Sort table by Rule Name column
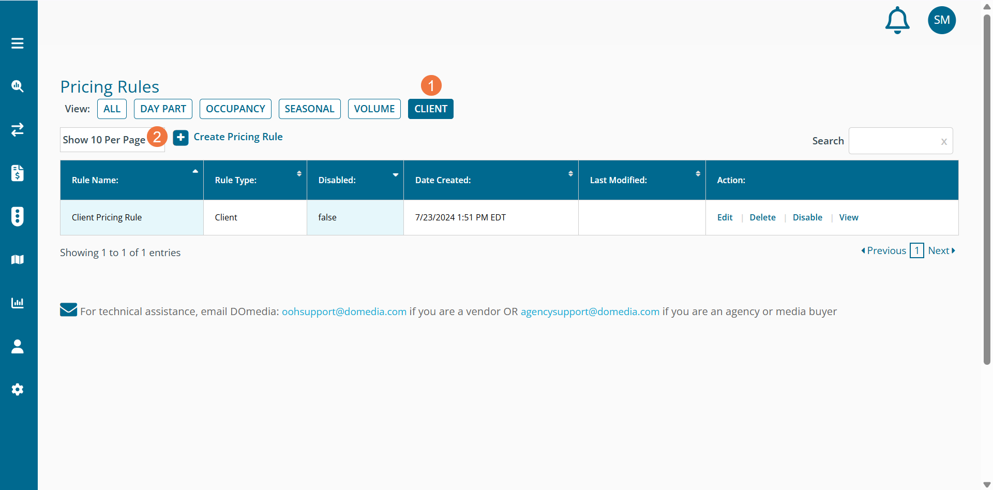This screenshot has width=993, height=490. click(131, 180)
